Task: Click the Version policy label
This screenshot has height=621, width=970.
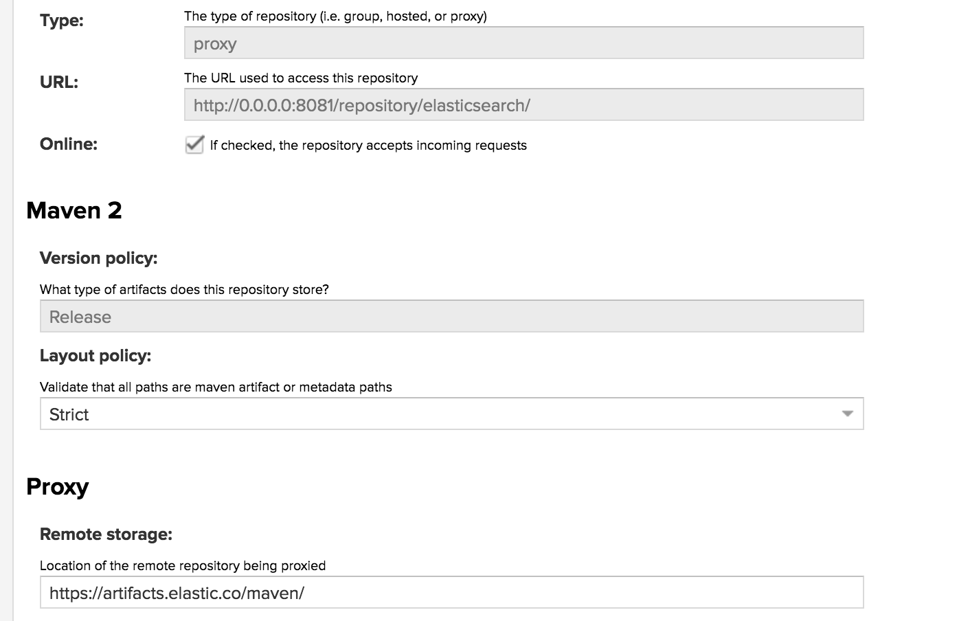Action: pyautogui.click(x=98, y=258)
